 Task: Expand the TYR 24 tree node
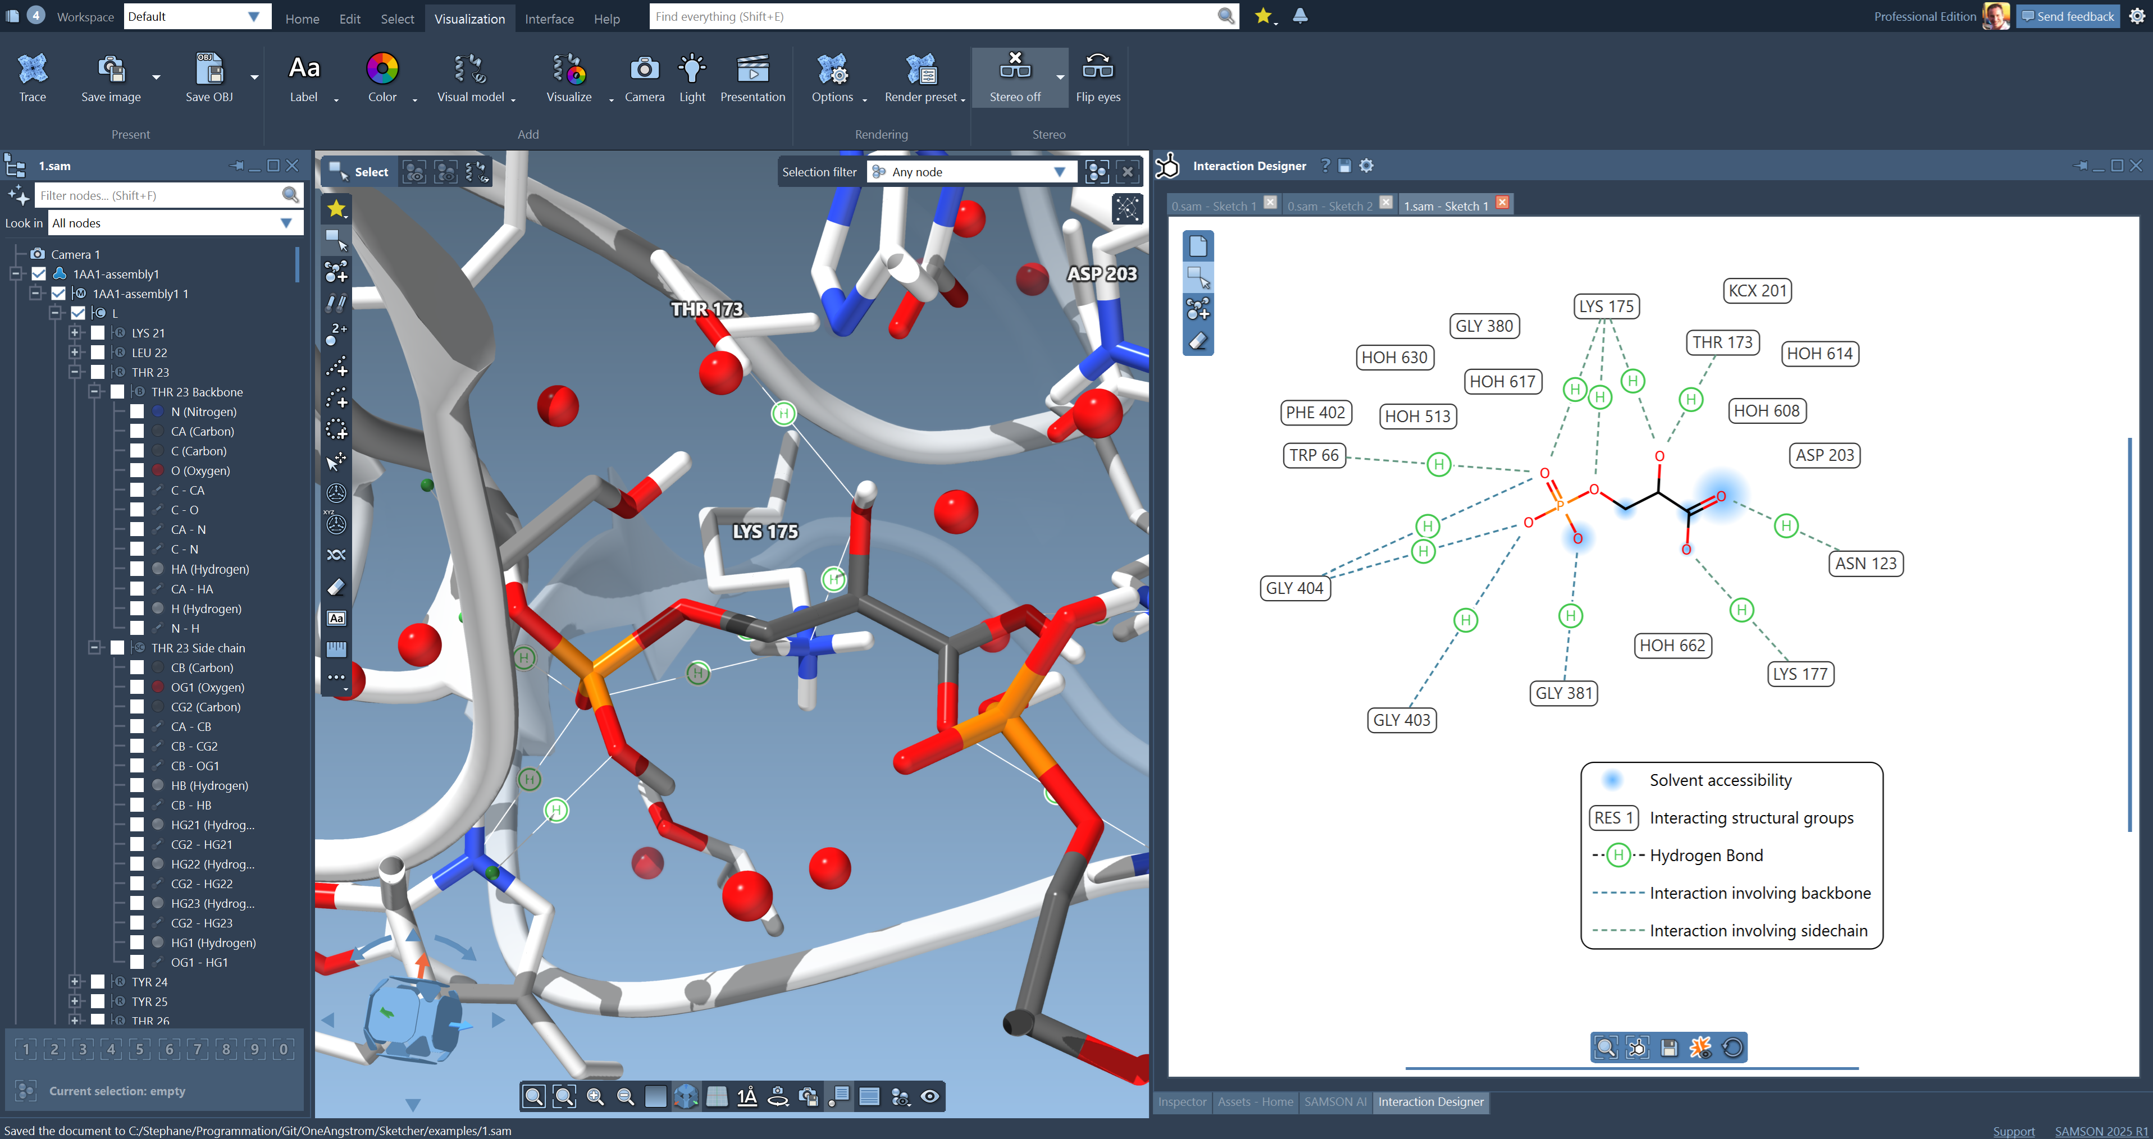point(75,982)
